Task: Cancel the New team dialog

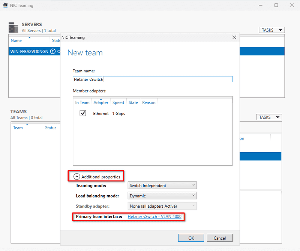Action: tap(219, 238)
